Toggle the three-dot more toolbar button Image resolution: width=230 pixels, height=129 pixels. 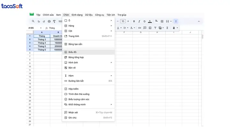pos(176,21)
